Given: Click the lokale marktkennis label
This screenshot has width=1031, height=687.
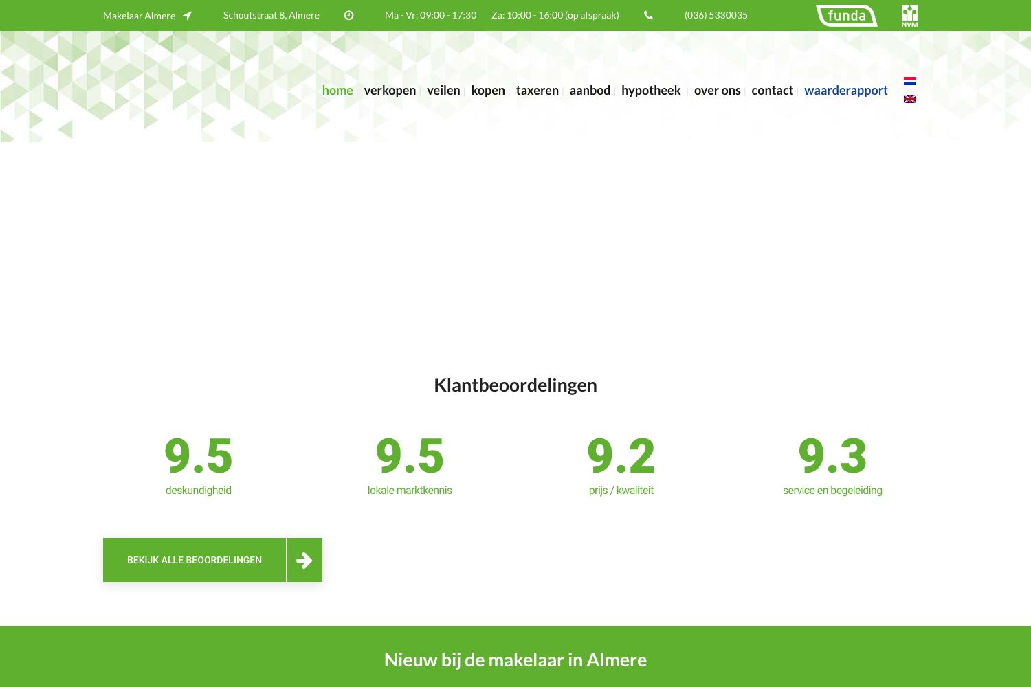Looking at the screenshot, I should (x=410, y=490).
